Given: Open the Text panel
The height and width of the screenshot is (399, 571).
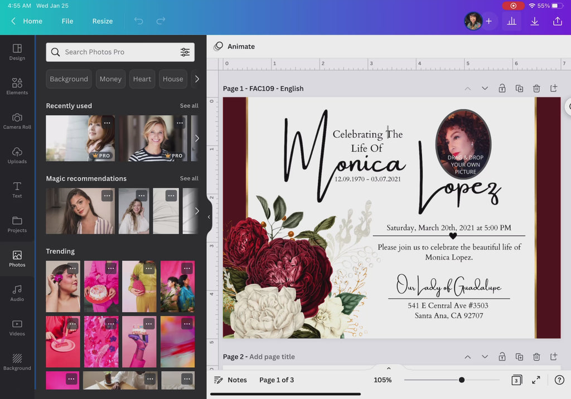Looking at the screenshot, I should [x=17, y=190].
